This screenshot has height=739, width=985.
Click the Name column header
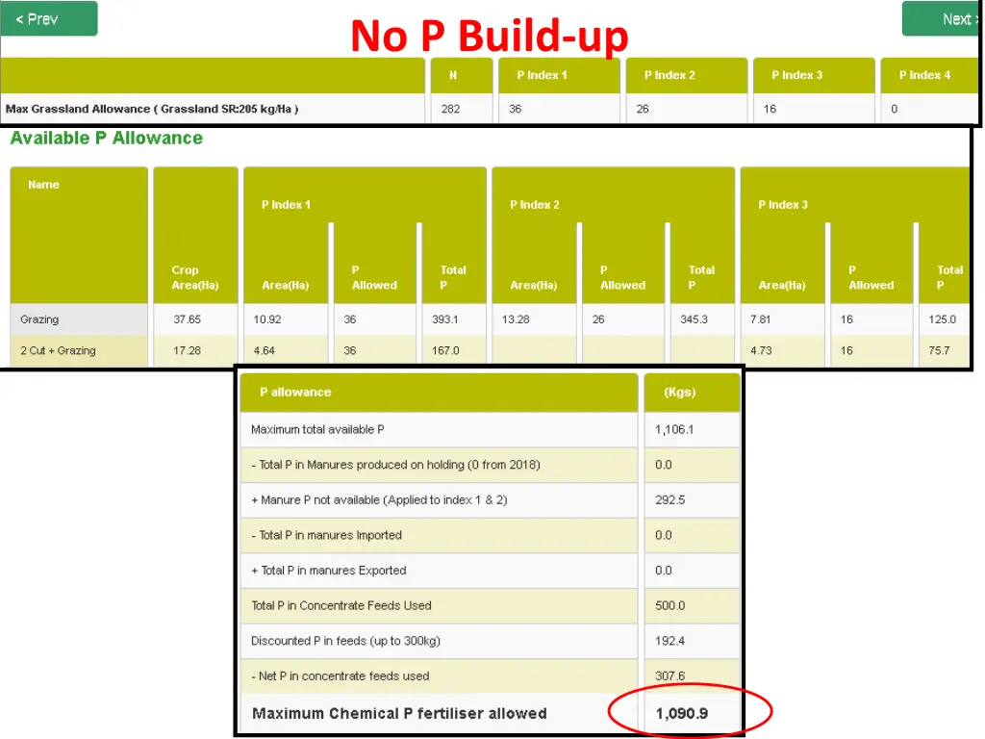(79, 235)
